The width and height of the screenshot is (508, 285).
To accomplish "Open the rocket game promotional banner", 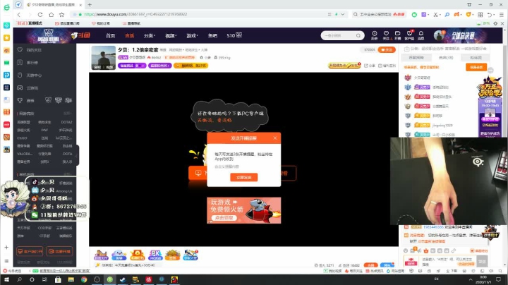I will click(x=244, y=210).
